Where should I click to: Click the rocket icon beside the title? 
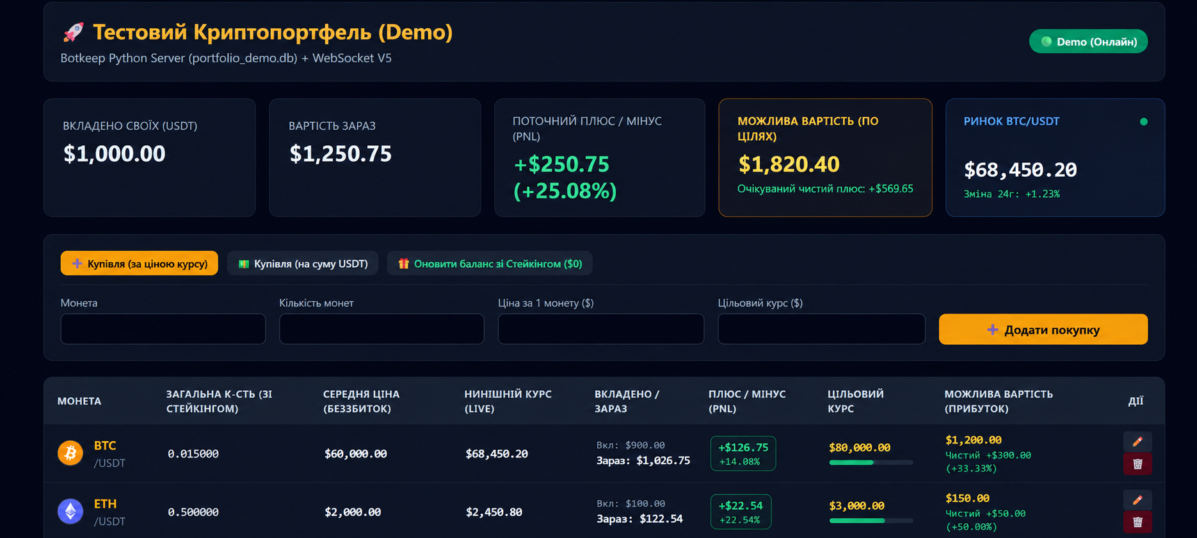tap(73, 32)
